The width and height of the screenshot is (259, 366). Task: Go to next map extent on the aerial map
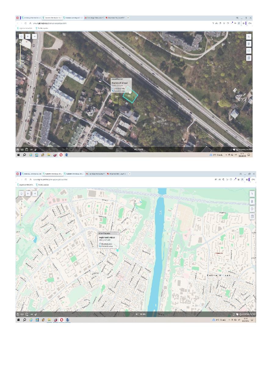(x=34, y=36)
